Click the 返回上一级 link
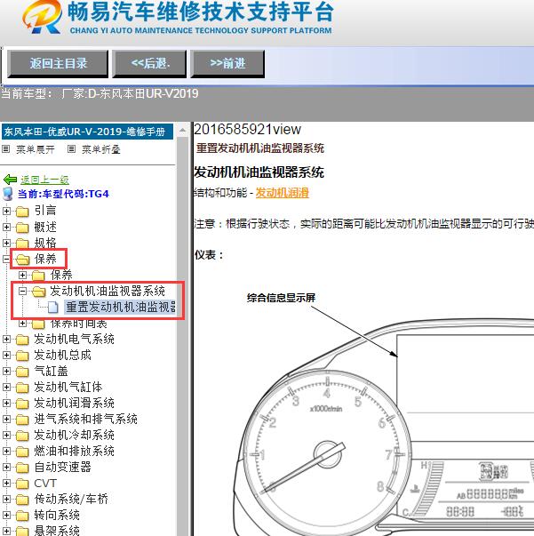The width and height of the screenshot is (534, 536). (x=44, y=180)
